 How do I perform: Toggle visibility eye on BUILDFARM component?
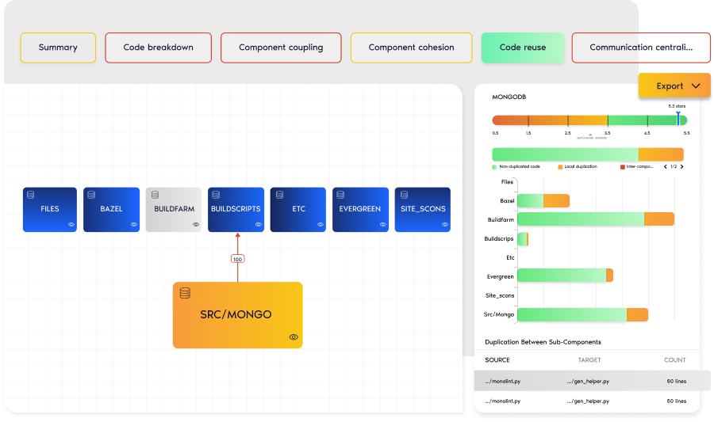[x=196, y=224]
